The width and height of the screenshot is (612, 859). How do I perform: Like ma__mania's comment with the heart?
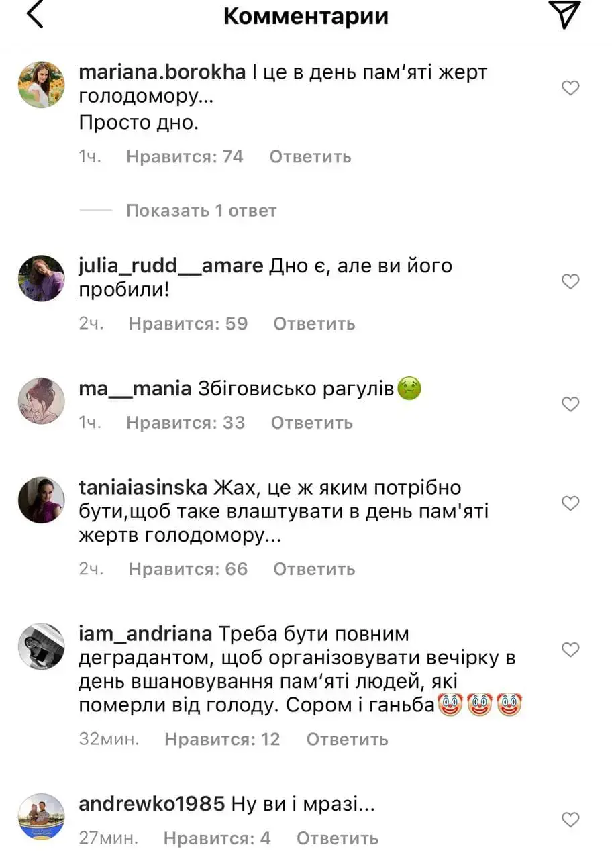click(x=570, y=404)
